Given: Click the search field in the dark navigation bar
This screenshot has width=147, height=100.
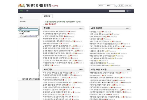Looking at the screenshot, I should (x=117, y=11).
